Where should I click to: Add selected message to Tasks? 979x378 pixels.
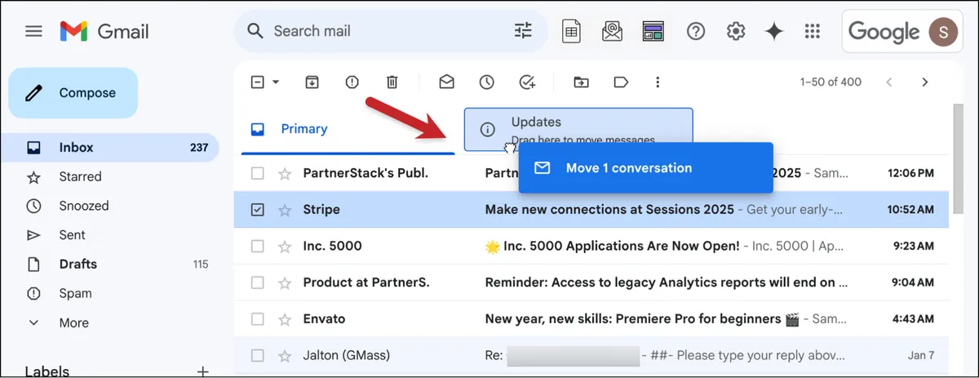[x=528, y=82]
